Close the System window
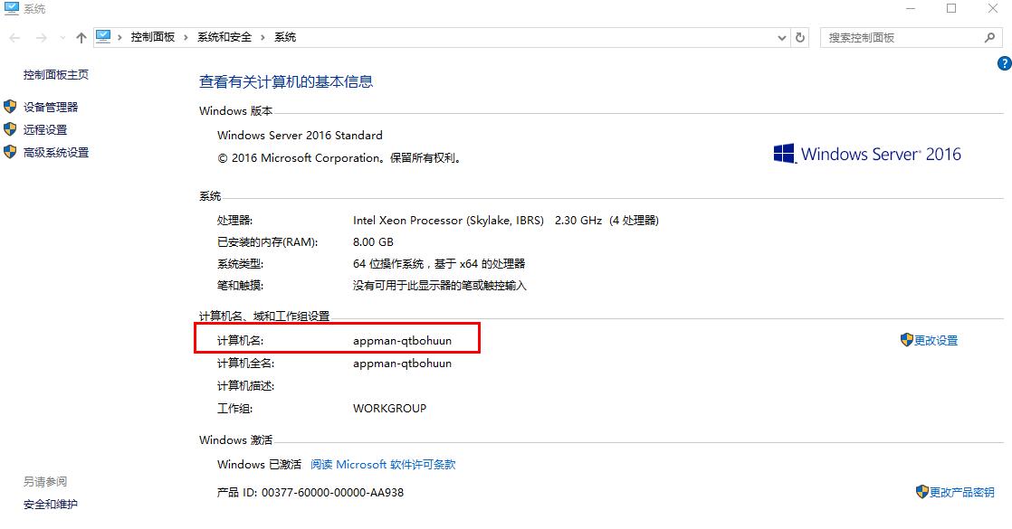The height and width of the screenshot is (529, 1012). [993, 8]
